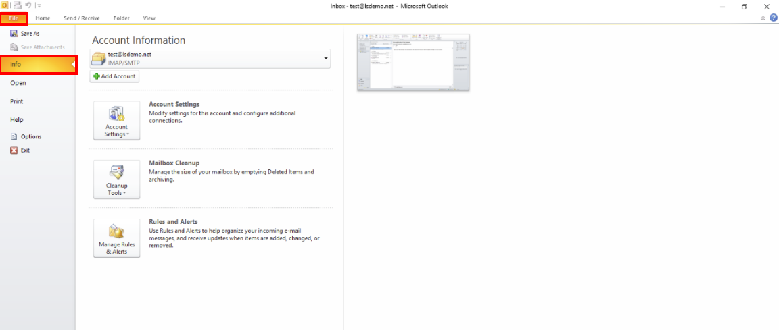The height and width of the screenshot is (330, 781).
Task: Restore down the Outlook window
Action: click(744, 6)
